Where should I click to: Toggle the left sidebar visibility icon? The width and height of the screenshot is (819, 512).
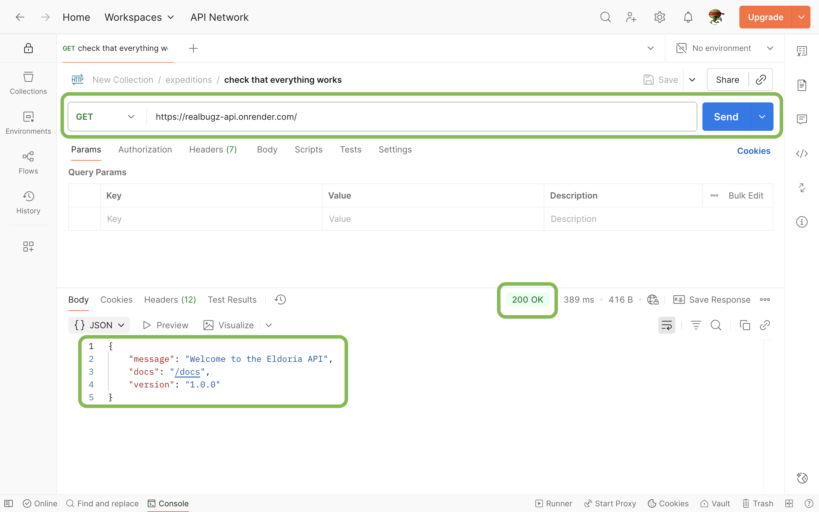9,503
